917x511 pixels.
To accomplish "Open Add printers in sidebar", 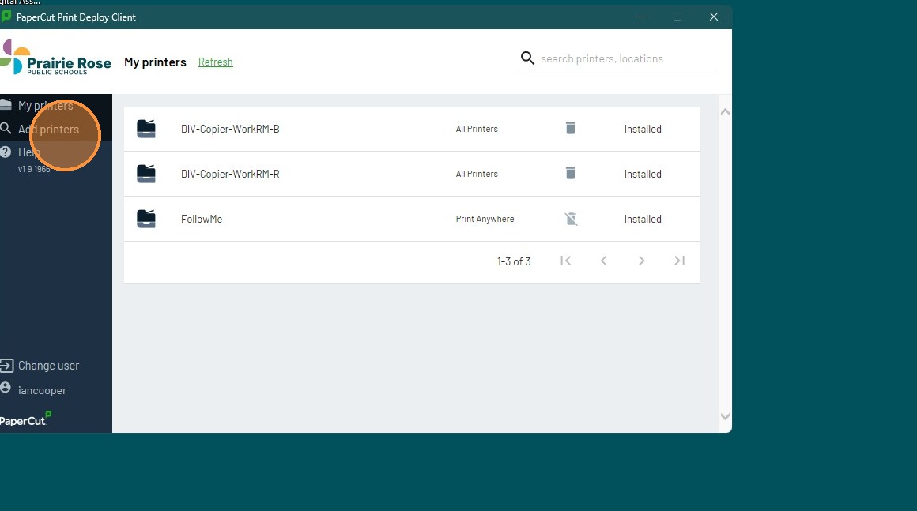I will click(48, 129).
